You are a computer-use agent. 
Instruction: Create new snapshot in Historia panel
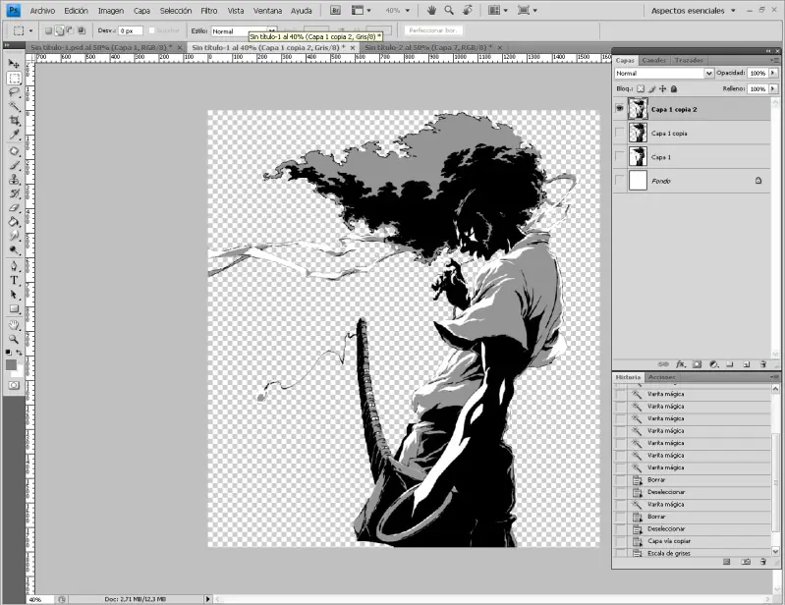tap(746, 562)
